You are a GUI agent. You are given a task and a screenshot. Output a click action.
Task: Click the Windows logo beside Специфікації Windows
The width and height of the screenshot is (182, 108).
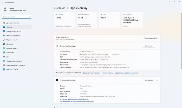tap(57, 80)
